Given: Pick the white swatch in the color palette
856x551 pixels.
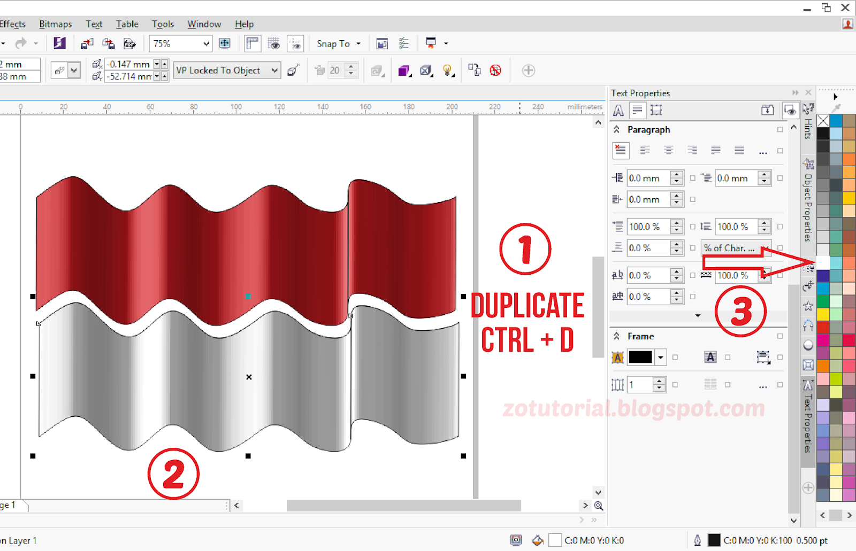Looking at the screenshot, I should pos(823,262).
